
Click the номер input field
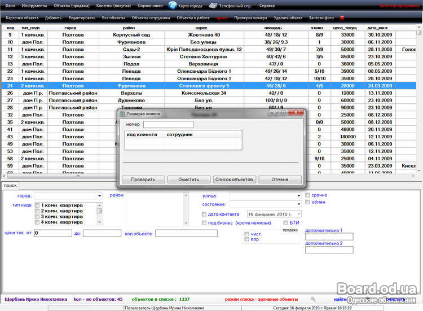click(x=168, y=124)
